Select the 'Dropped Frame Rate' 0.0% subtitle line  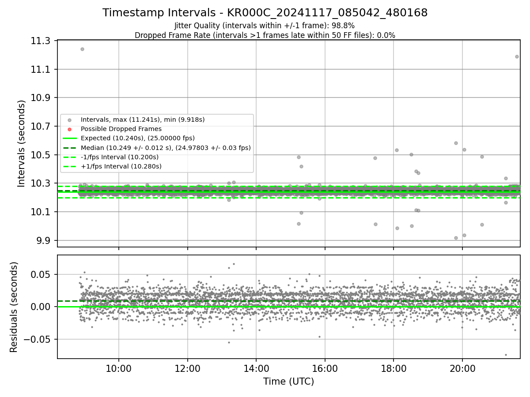265,35
